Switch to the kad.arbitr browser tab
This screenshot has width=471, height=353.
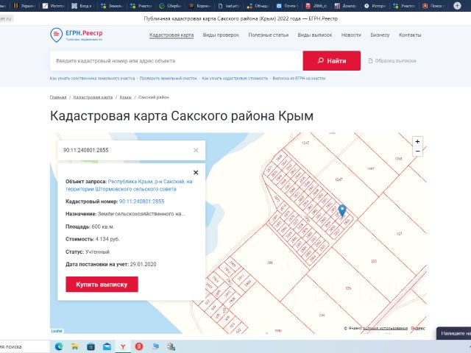click(x=229, y=6)
